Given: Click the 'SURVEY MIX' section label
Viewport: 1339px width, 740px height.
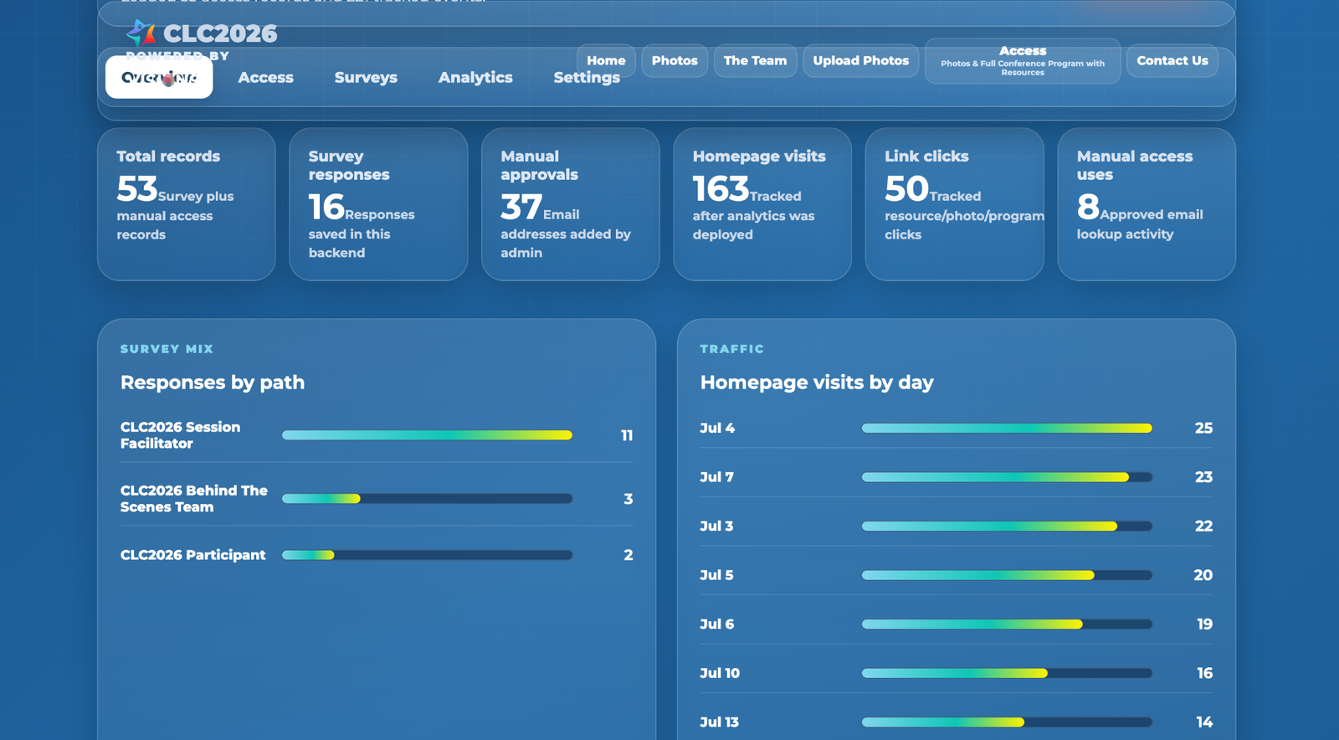Looking at the screenshot, I should [167, 349].
